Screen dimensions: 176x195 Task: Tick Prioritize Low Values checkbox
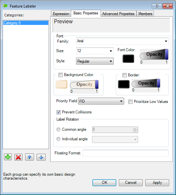tap(130, 102)
